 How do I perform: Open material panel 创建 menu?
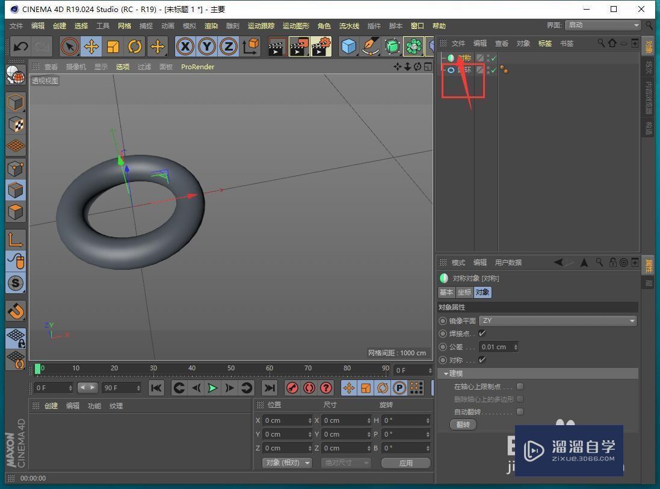(51, 406)
